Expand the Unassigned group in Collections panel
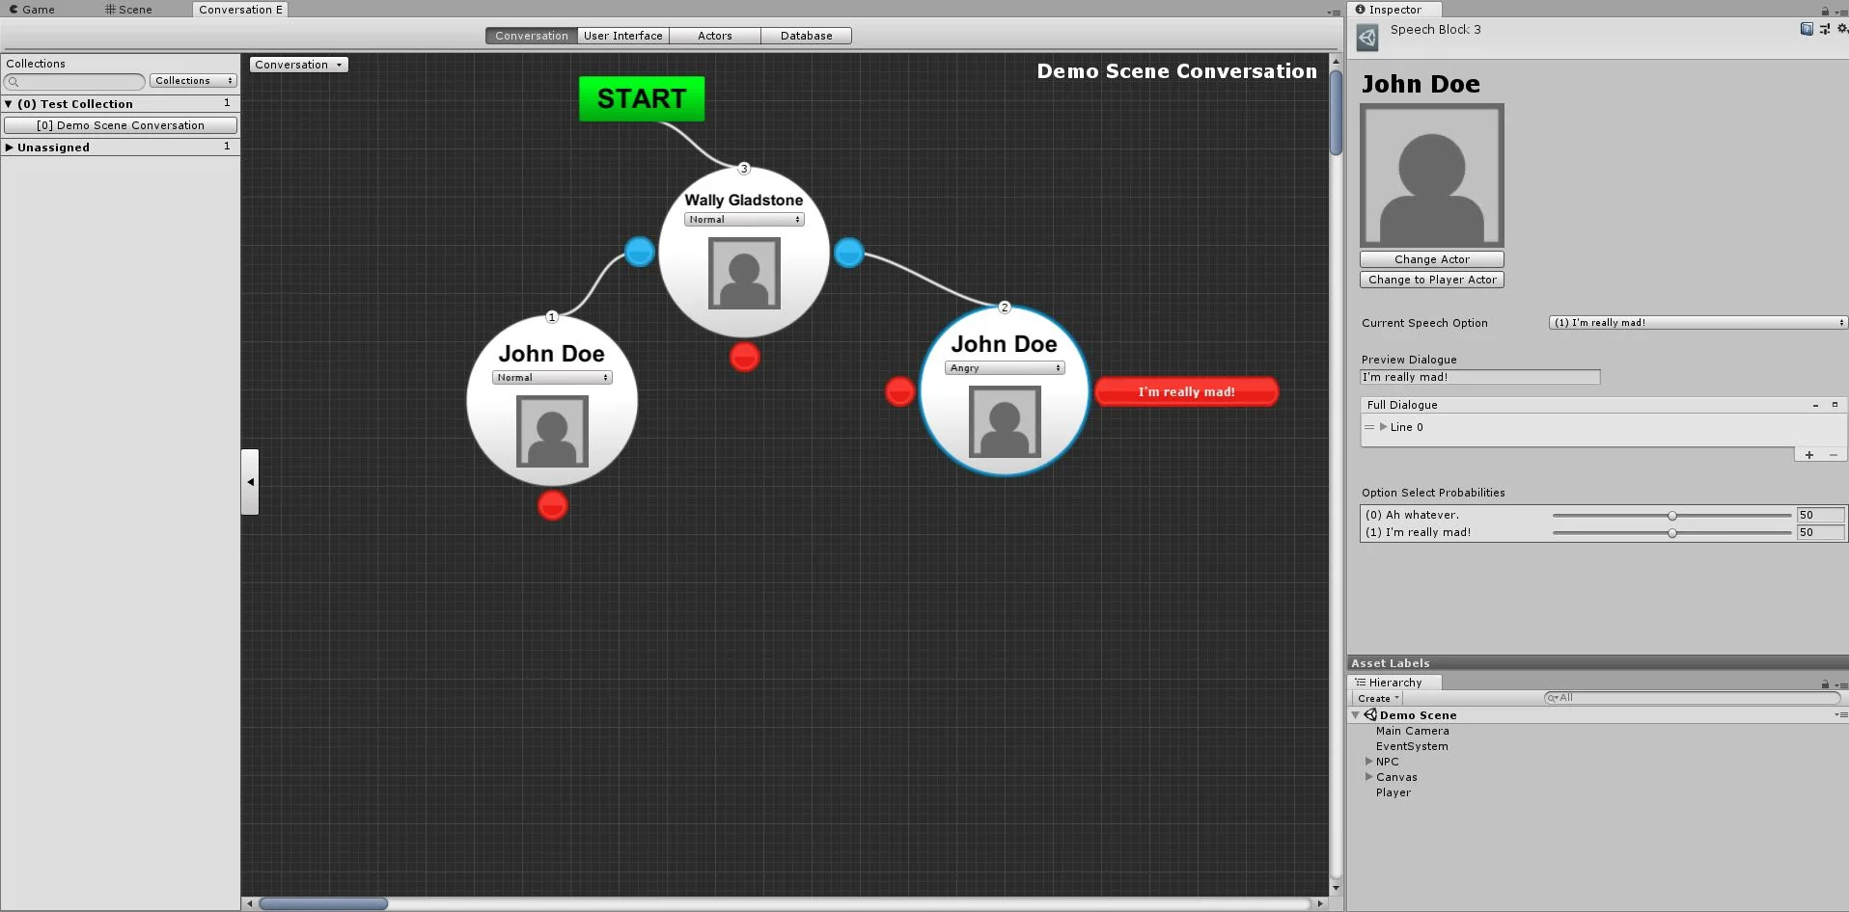 pyautogui.click(x=11, y=147)
